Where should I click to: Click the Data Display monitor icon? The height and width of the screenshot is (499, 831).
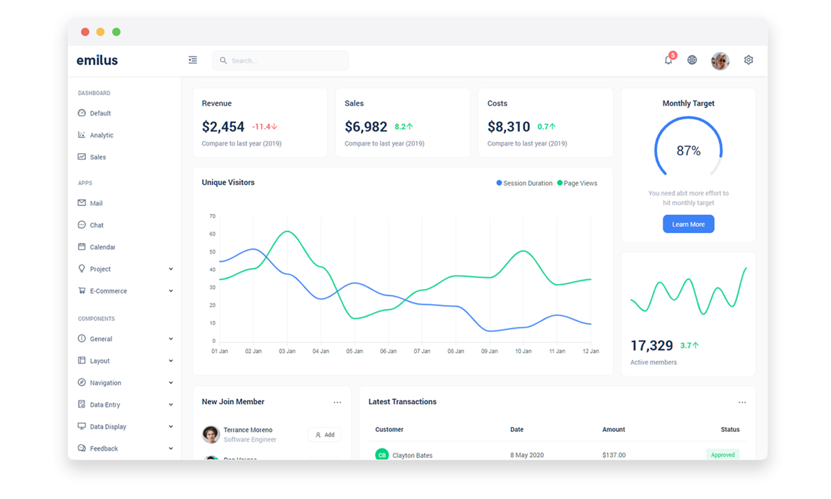(82, 427)
